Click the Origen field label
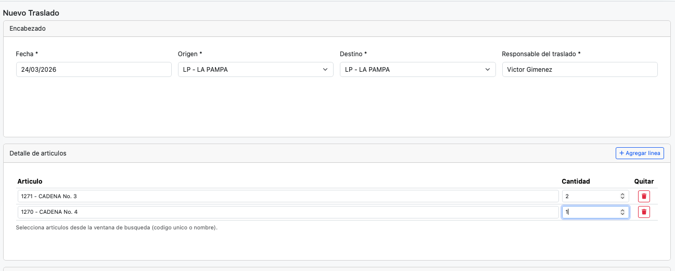Screen dimensions: 675x271 pos(190,54)
